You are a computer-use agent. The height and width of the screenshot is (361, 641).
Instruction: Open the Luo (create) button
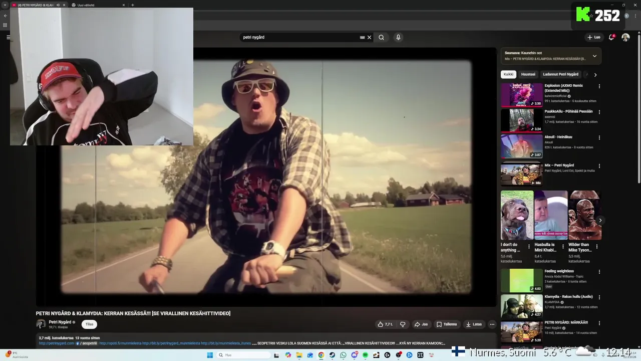point(594,37)
